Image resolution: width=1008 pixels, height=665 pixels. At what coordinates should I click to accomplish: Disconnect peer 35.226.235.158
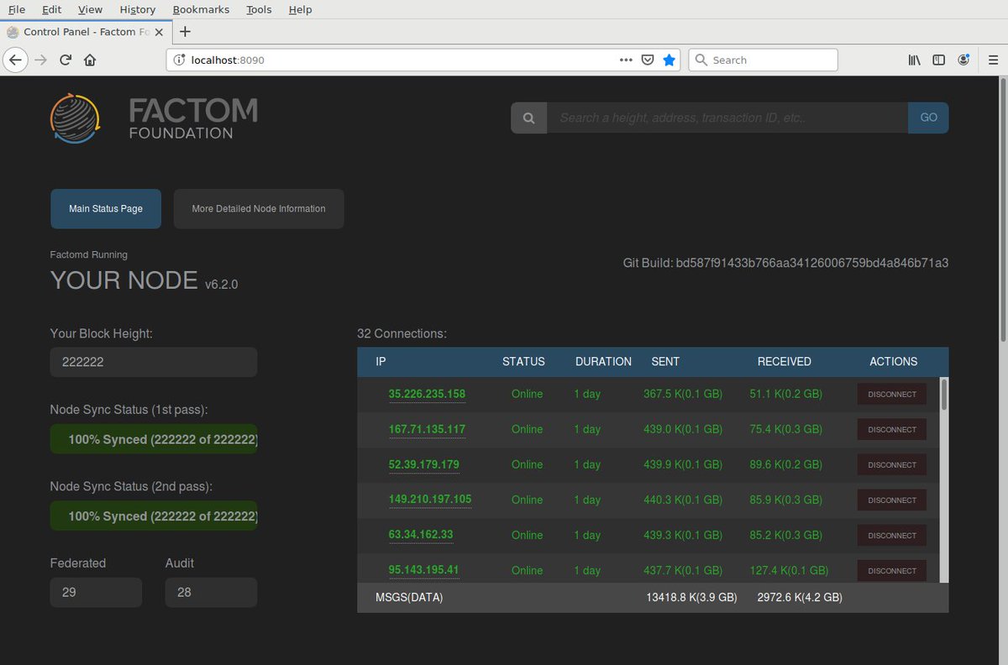pyautogui.click(x=892, y=395)
